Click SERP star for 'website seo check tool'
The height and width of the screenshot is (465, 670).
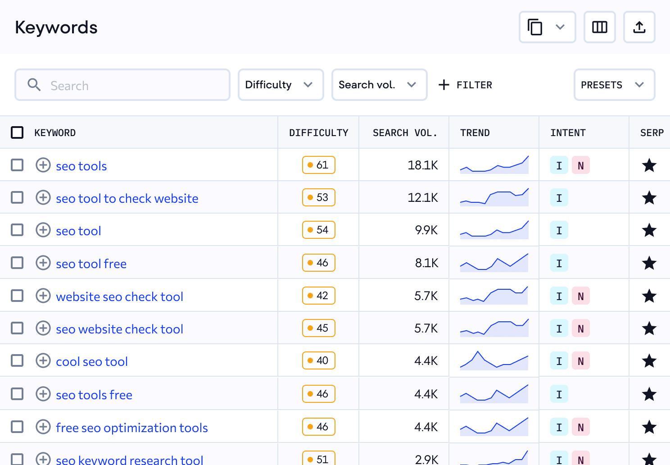click(x=649, y=296)
